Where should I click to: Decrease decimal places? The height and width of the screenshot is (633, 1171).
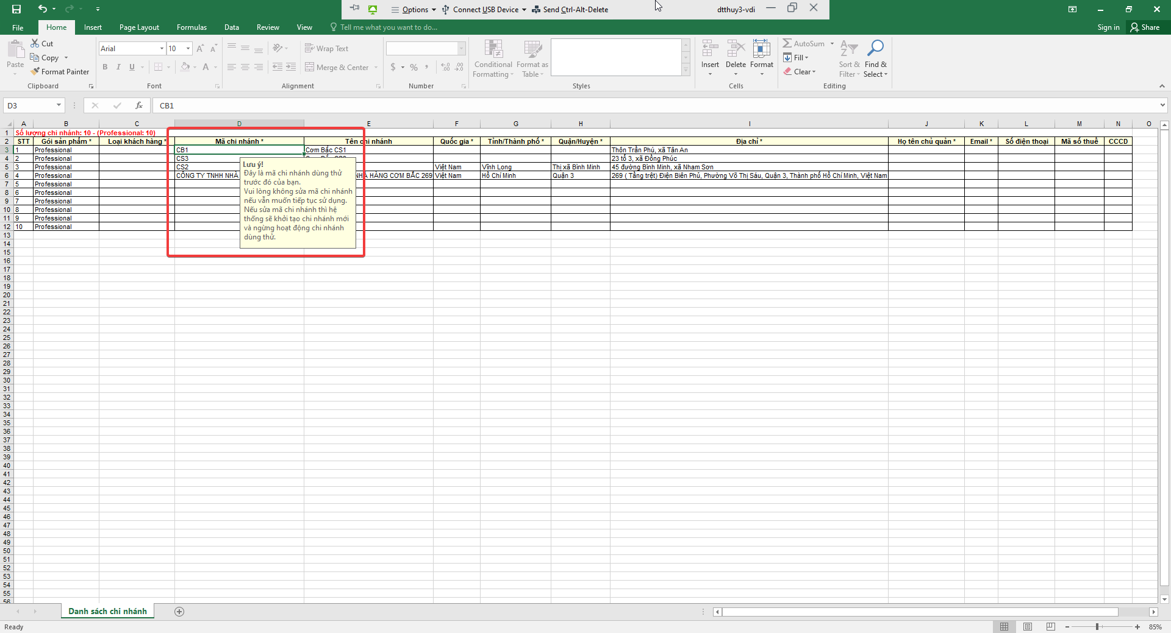pyautogui.click(x=459, y=67)
